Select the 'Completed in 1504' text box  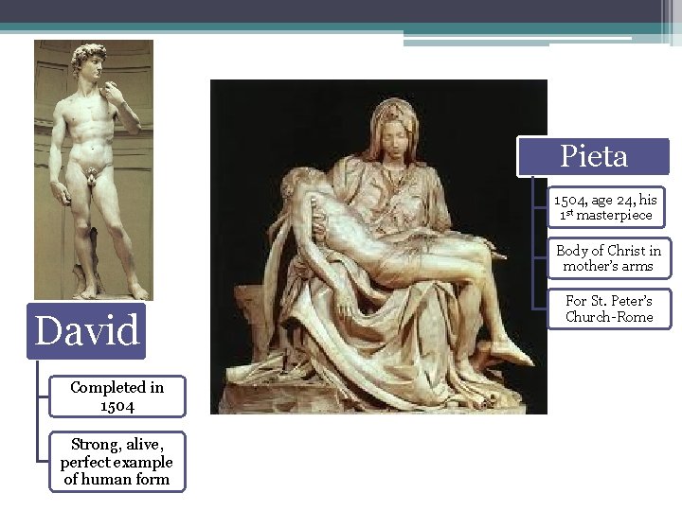coord(117,396)
